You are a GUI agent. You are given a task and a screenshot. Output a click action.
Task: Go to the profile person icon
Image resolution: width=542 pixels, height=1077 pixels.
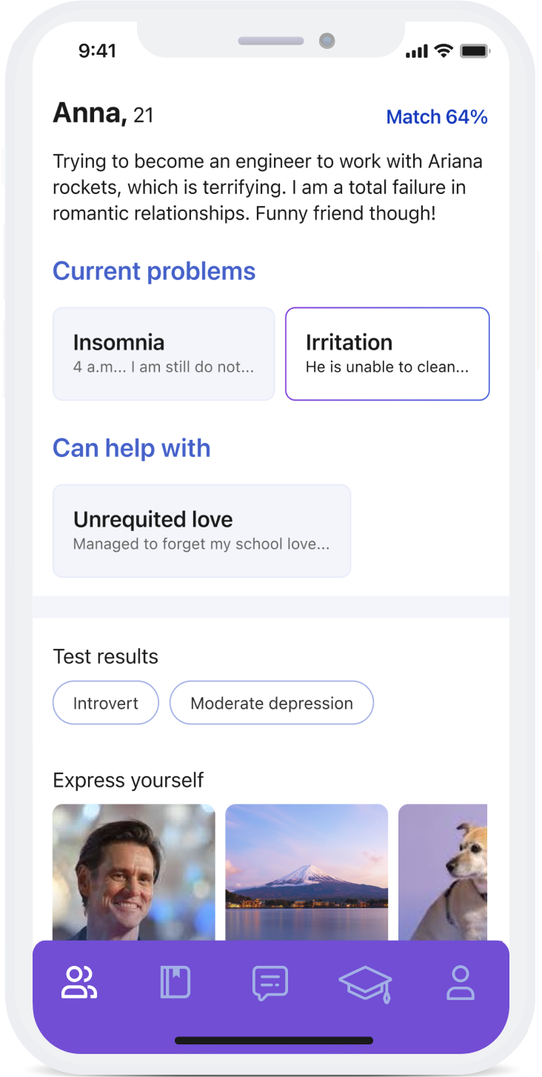(x=460, y=983)
